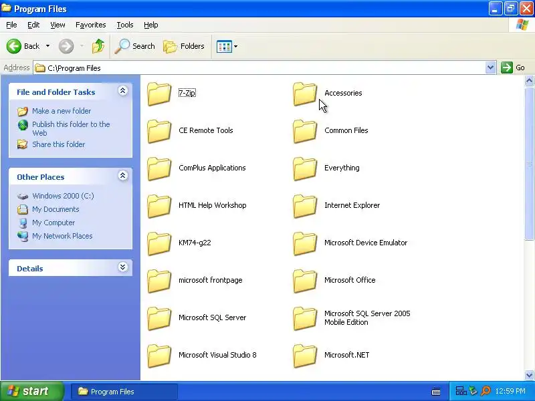Collapse File and Folder Tasks panel

click(122, 91)
